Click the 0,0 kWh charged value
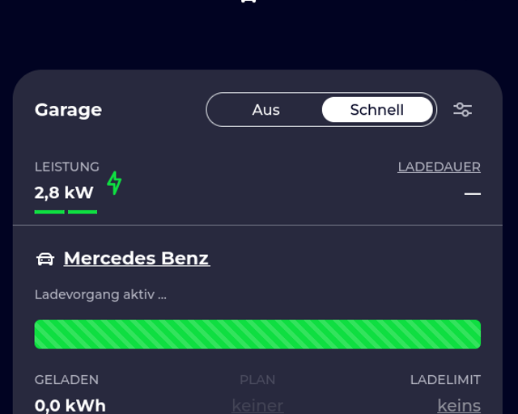Image resolution: width=518 pixels, height=414 pixels. point(70,405)
